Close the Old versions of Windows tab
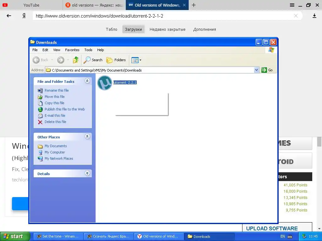The image size is (322, 241). 184,5
